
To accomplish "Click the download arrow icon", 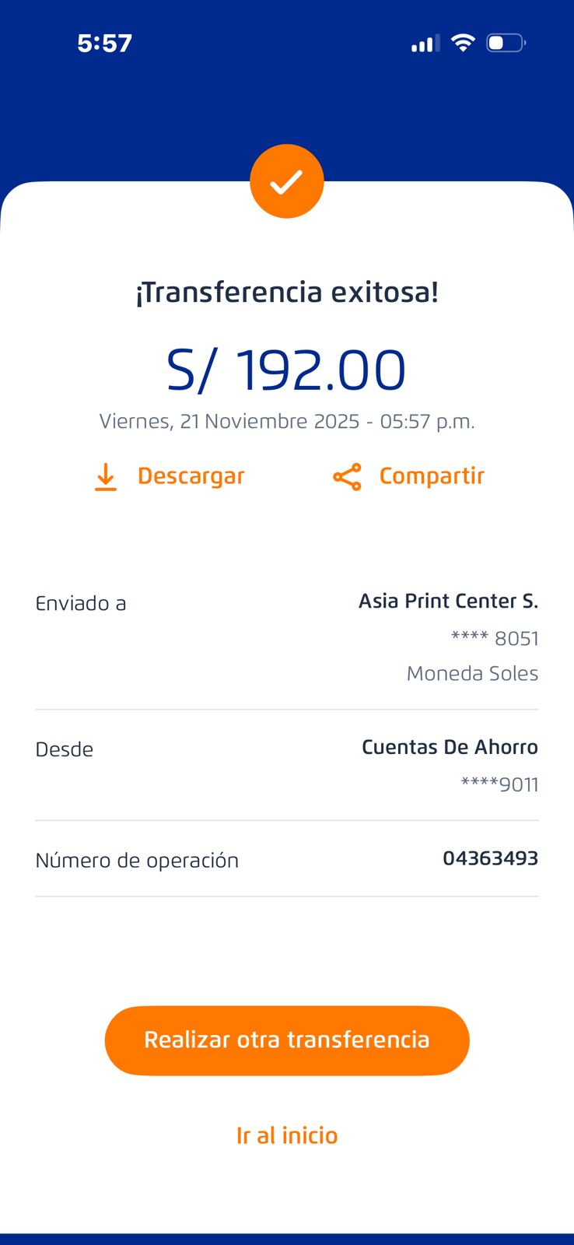I will (x=106, y=477).
